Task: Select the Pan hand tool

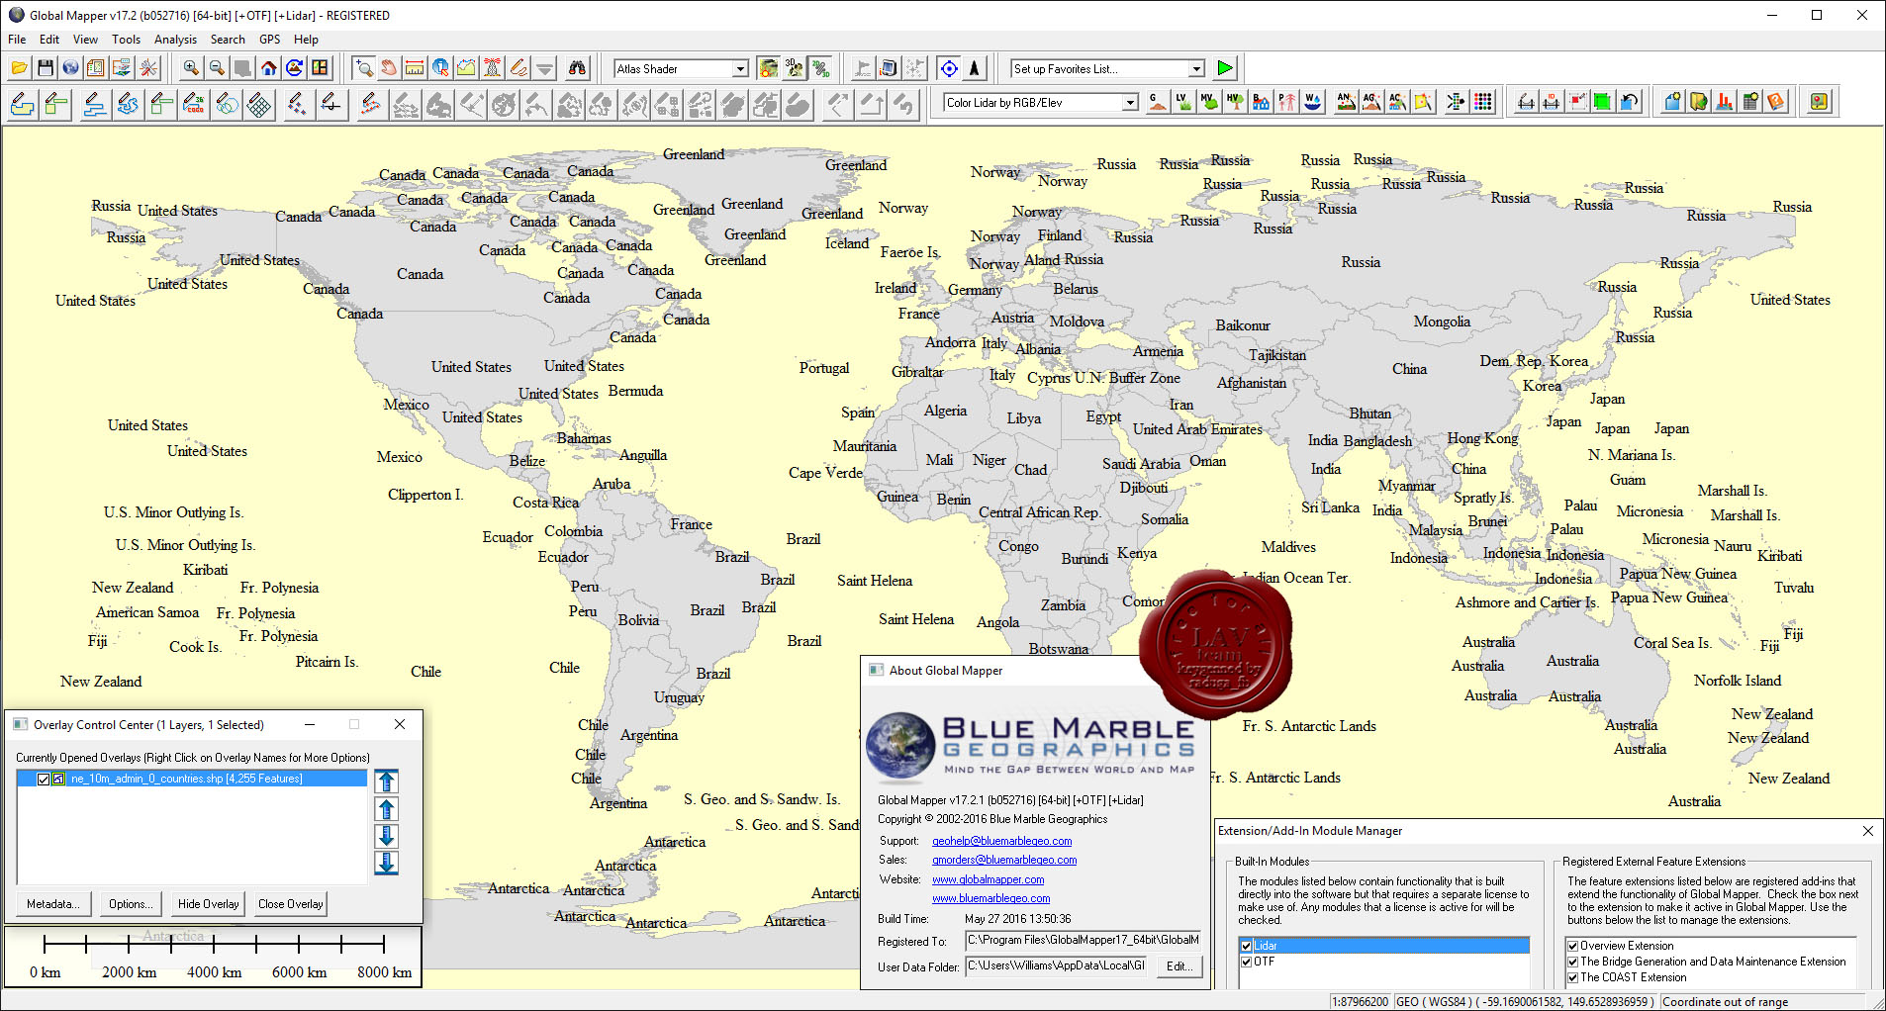Action: pos(389,68)
